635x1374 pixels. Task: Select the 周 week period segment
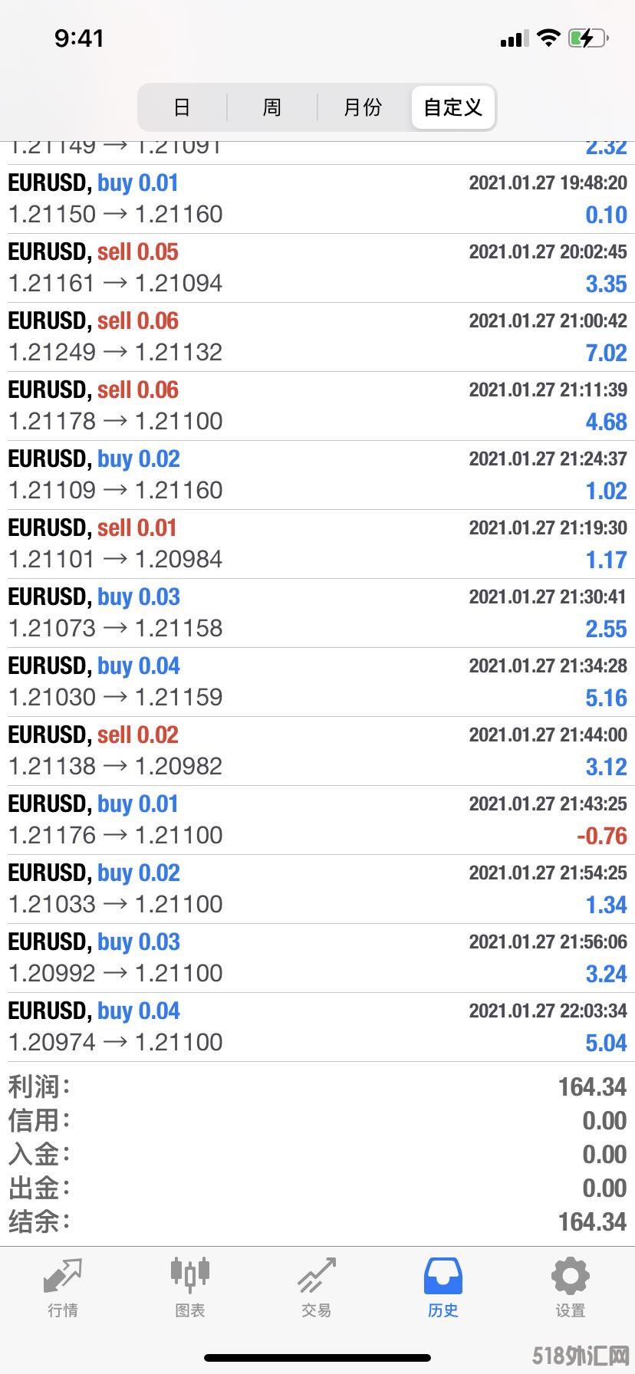[x=272, y=107]
